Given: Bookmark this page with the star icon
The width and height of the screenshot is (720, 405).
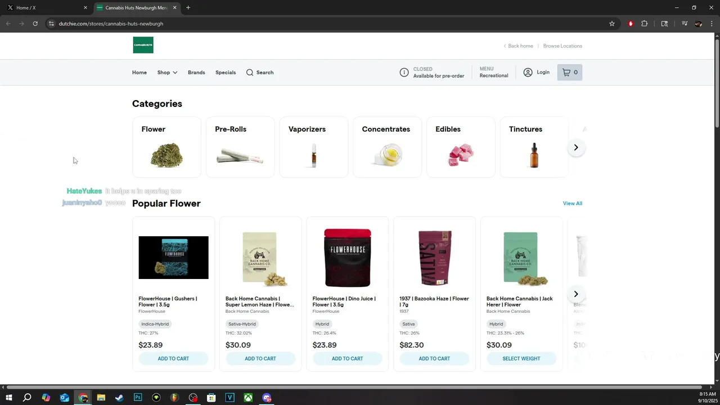Looking at the screenshot, I should [612, 24].
